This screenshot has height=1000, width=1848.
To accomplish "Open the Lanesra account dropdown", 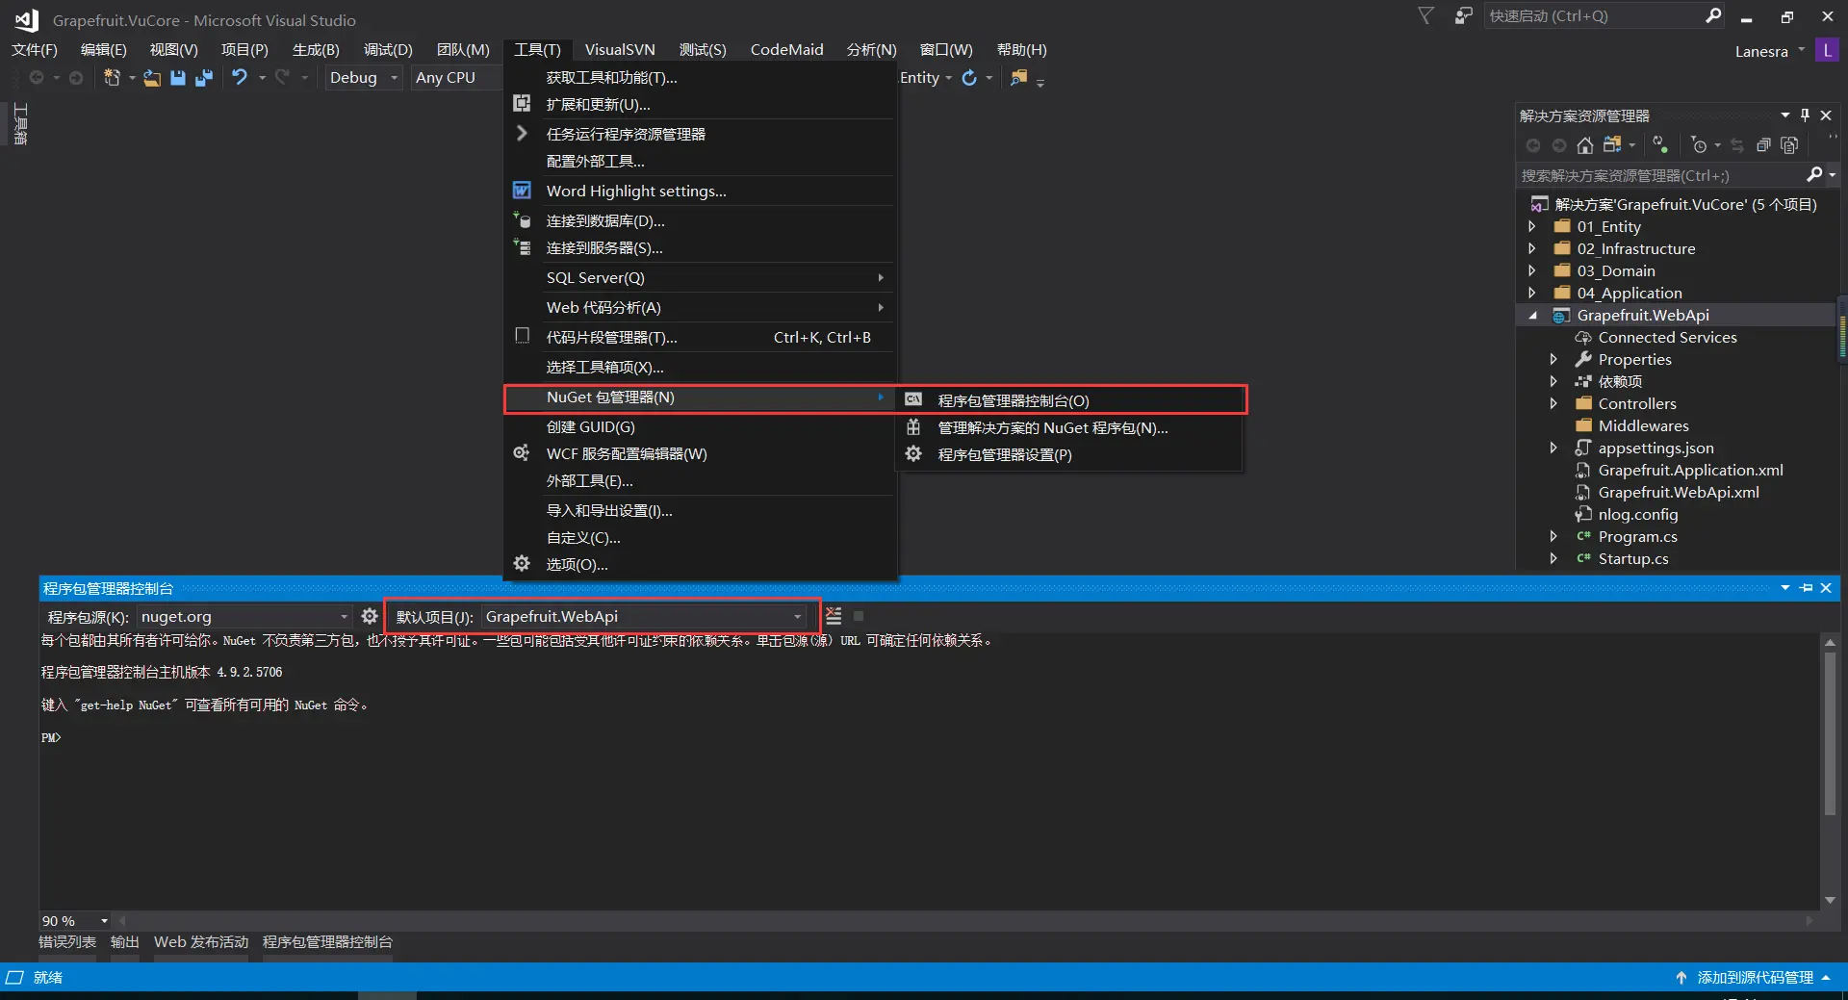I will [1769, 51].
